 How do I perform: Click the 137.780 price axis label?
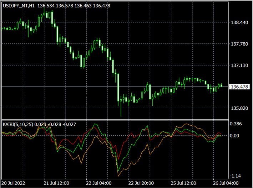(x=239, y=44)
